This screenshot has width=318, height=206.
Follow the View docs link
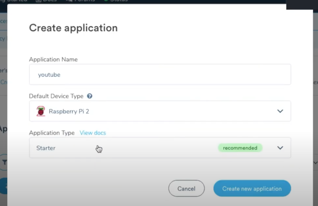tap(93, 133)
